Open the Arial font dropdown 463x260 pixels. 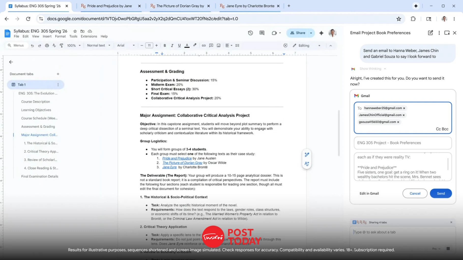[126, 45]
